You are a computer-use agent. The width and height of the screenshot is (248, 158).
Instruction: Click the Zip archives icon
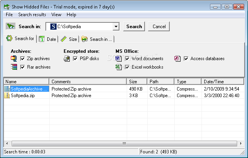coord(14,59)
